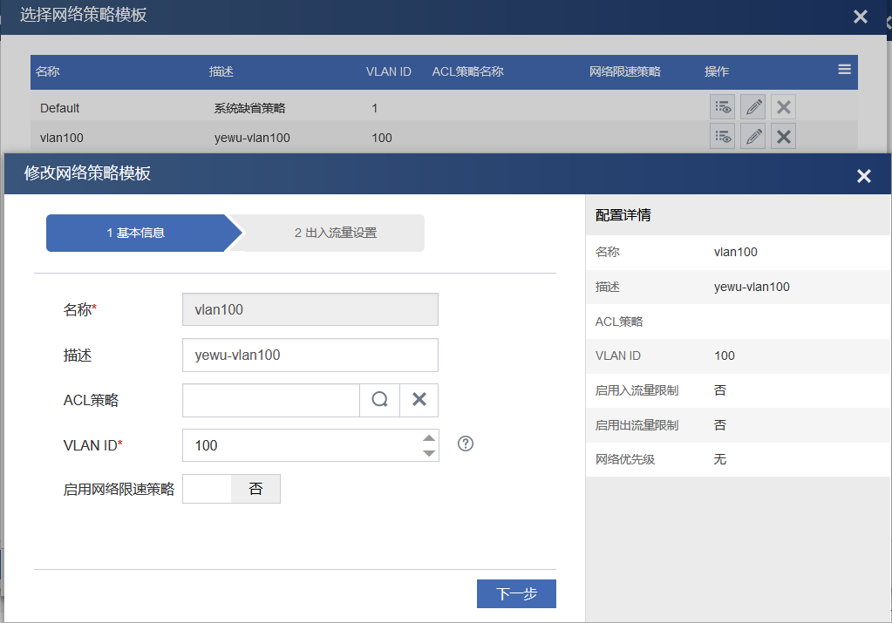892x623 pixels.
Task: View details of the vlan100 policy
Action: click(722, 137)
